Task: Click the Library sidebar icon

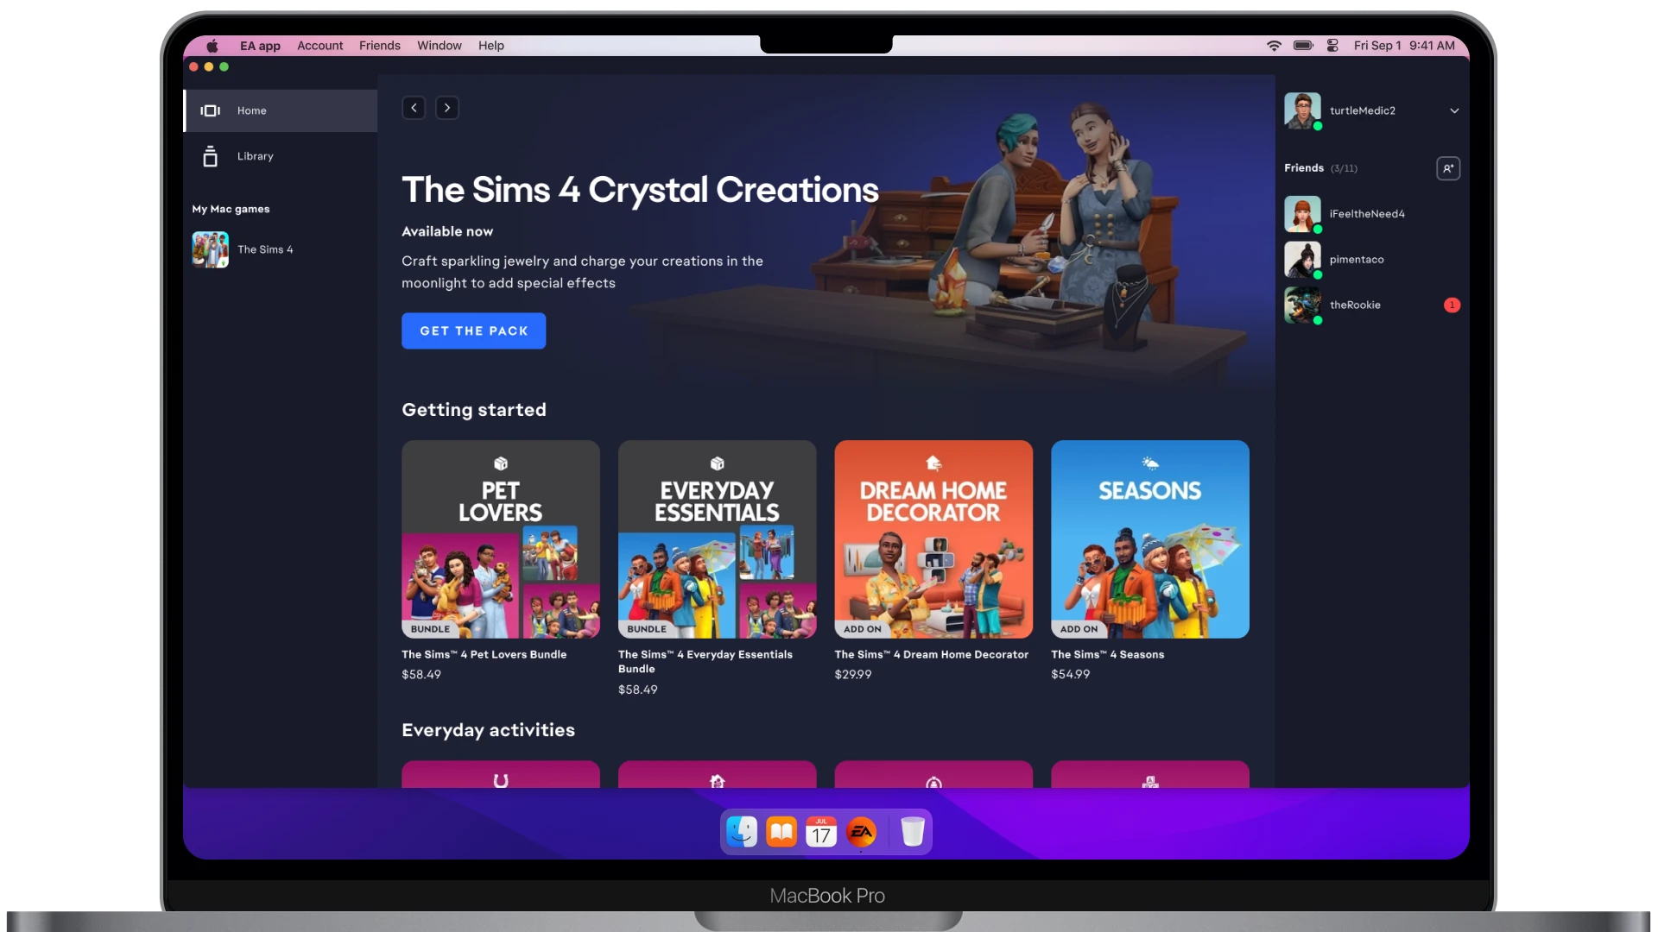Action: tap(210, 156)
